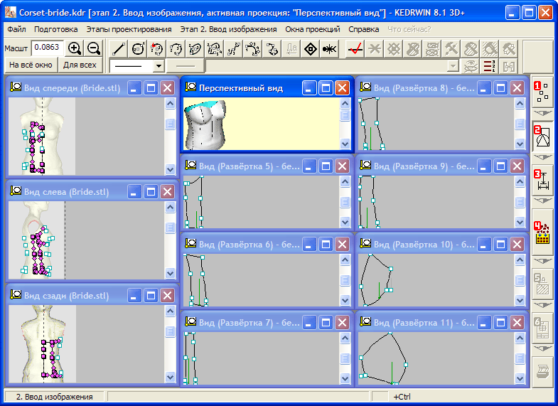Open stage 4 icon in right sidebar
558x406 pixels.
pyautogui.click(x=543, y=233)
